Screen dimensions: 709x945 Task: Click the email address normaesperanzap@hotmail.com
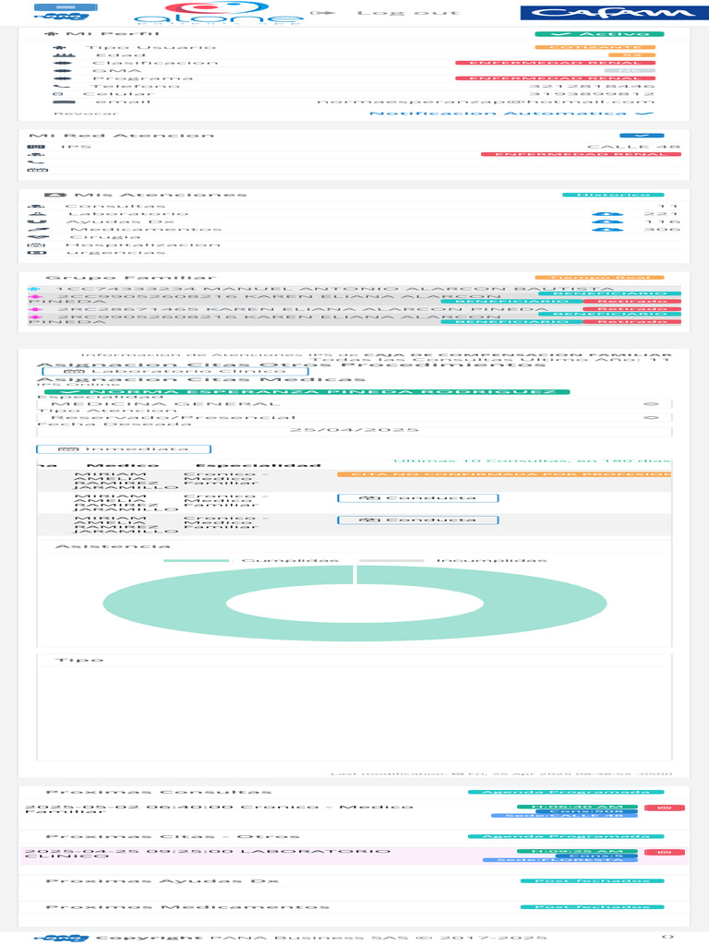click(486, 102)
